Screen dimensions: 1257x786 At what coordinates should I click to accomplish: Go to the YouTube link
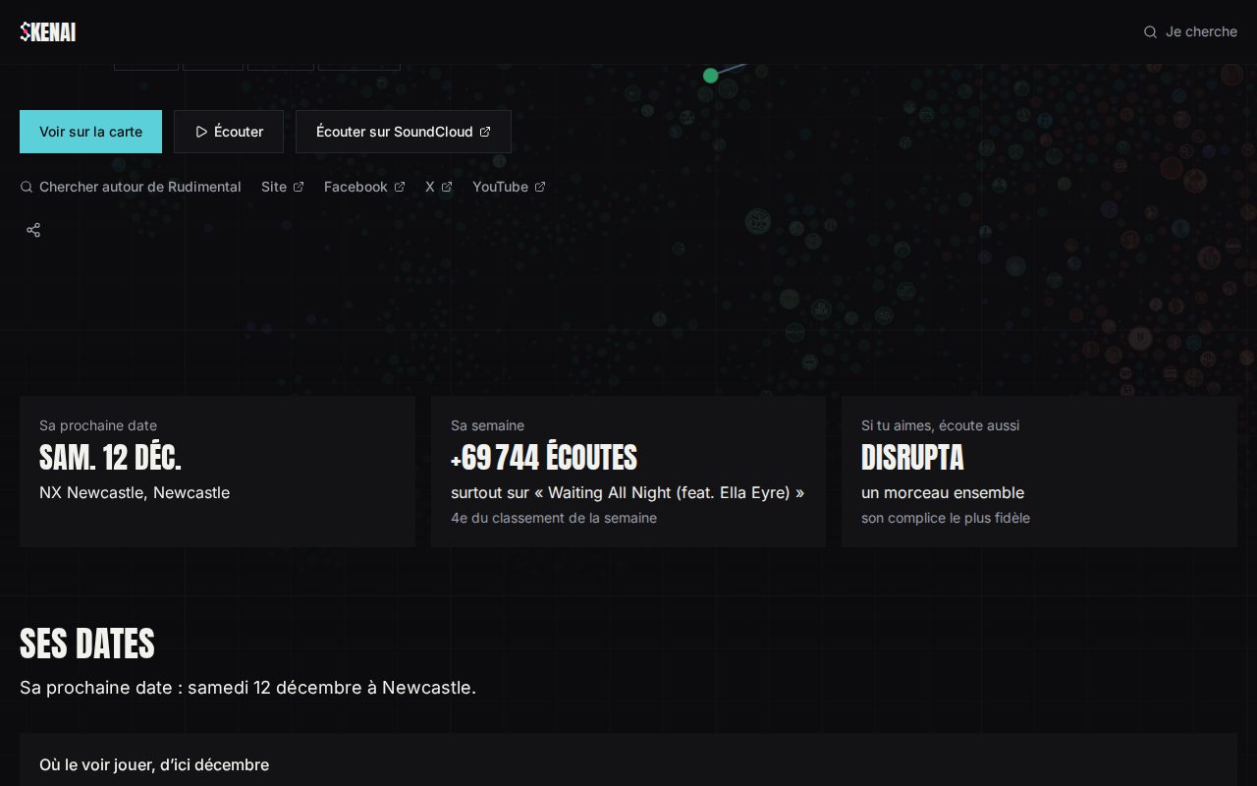tap(509, 187)
